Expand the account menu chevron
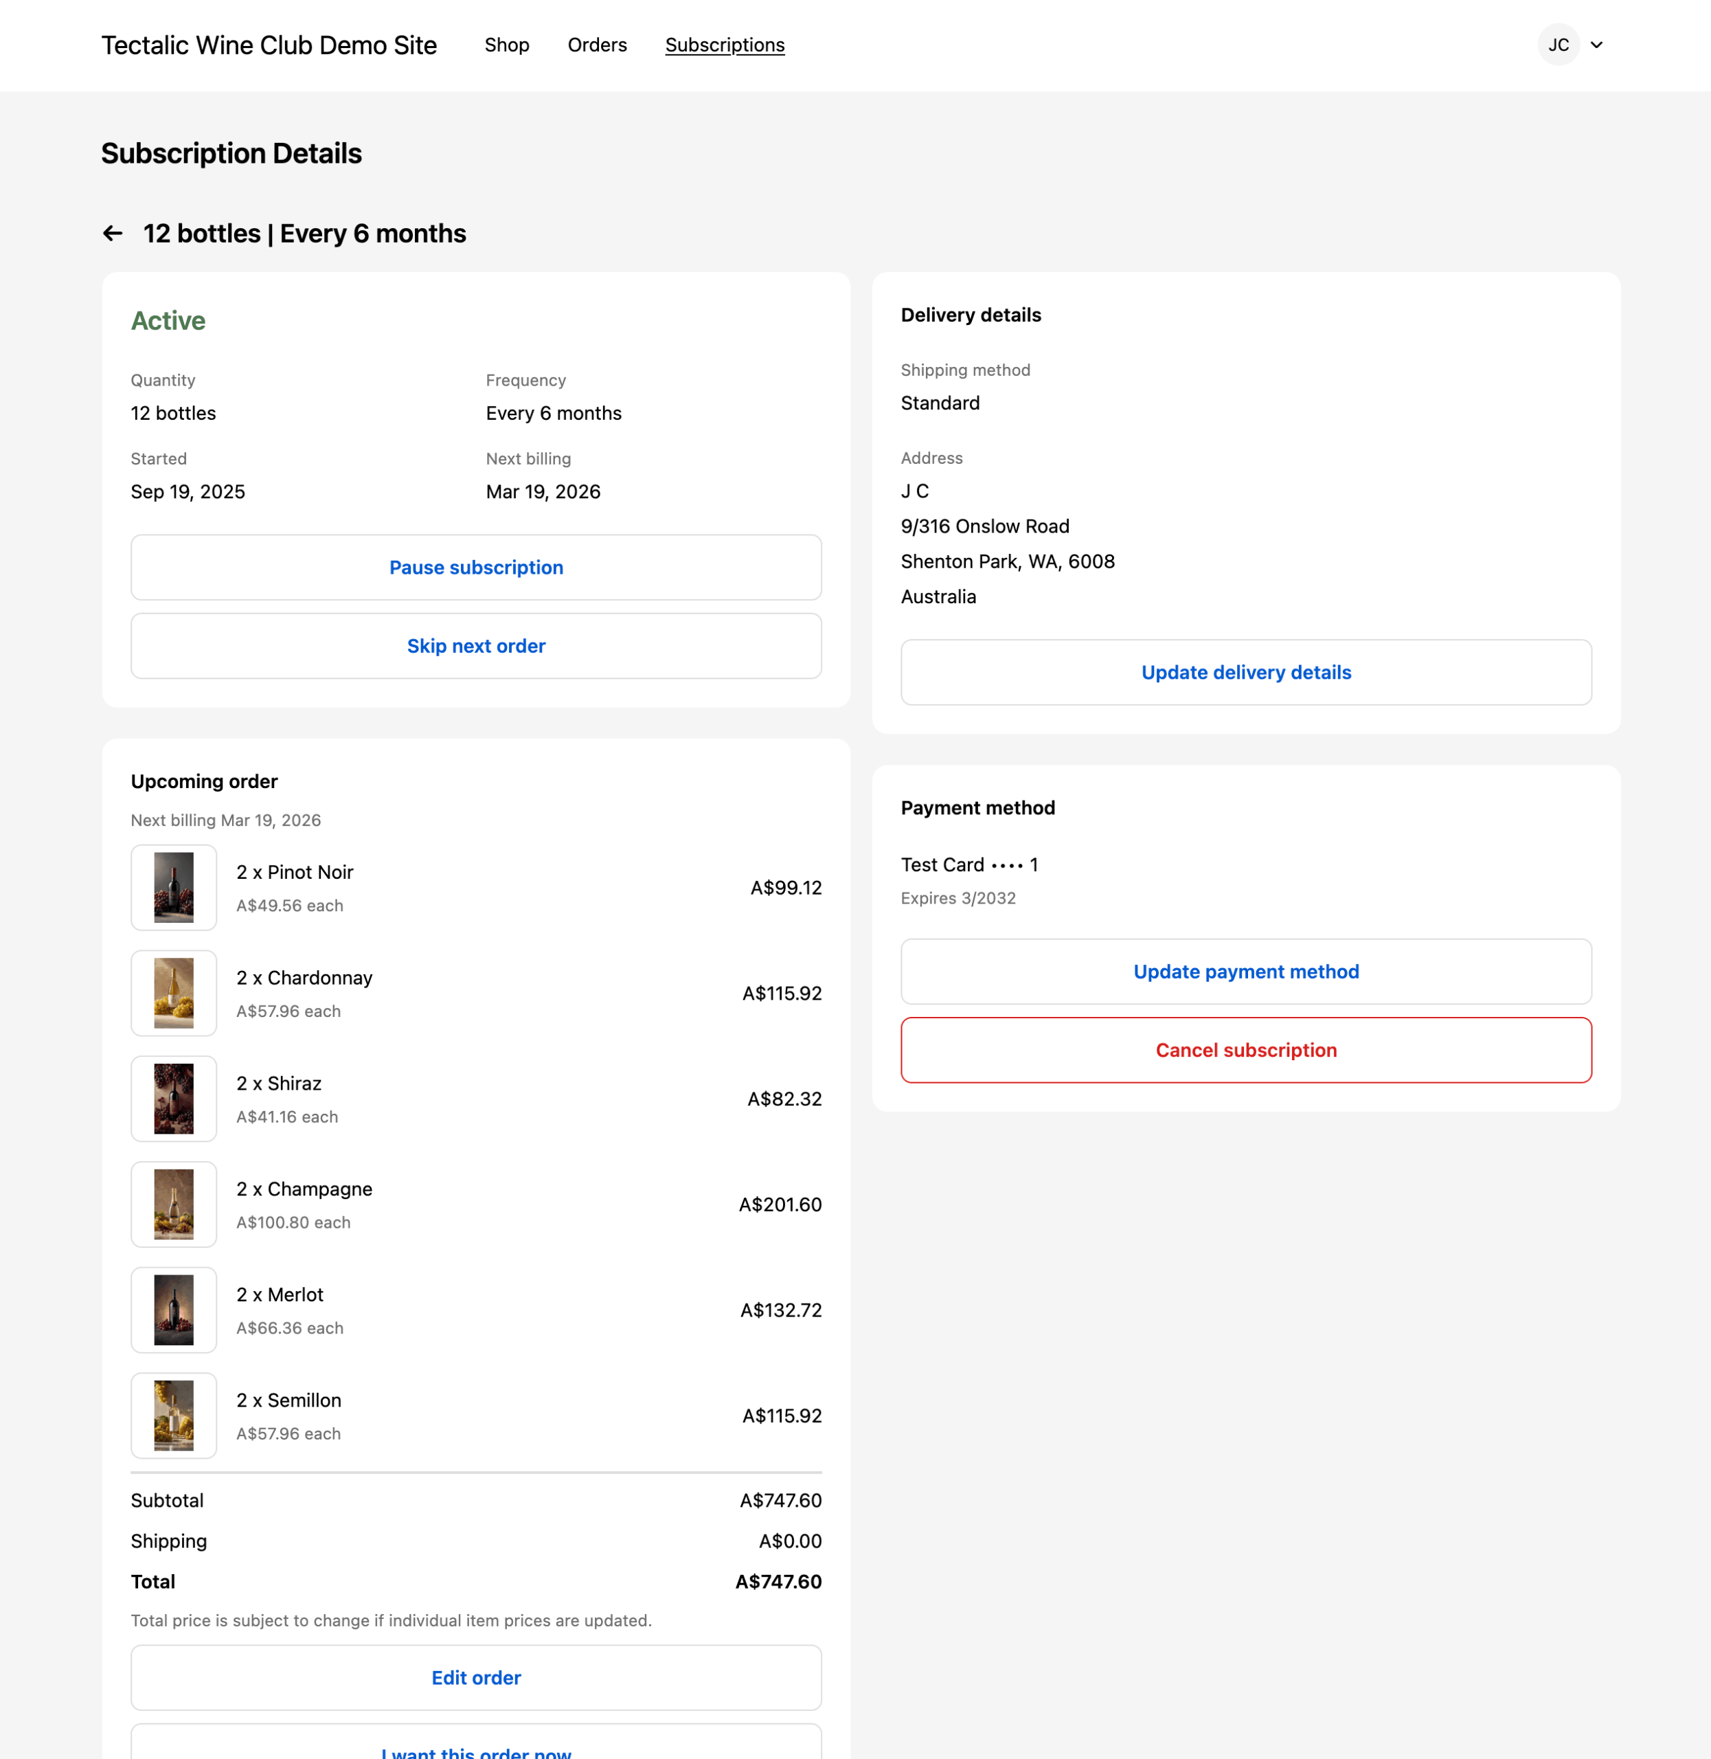Image resolution: width=1711 pixels, height=1759 pixels. (x=1598, y=44)
